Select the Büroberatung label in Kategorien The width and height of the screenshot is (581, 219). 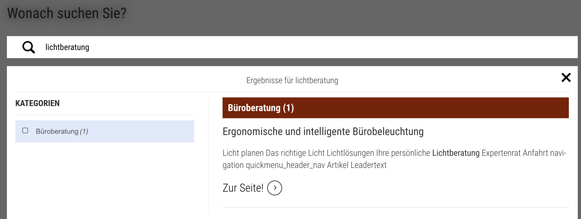click(56, 131)
